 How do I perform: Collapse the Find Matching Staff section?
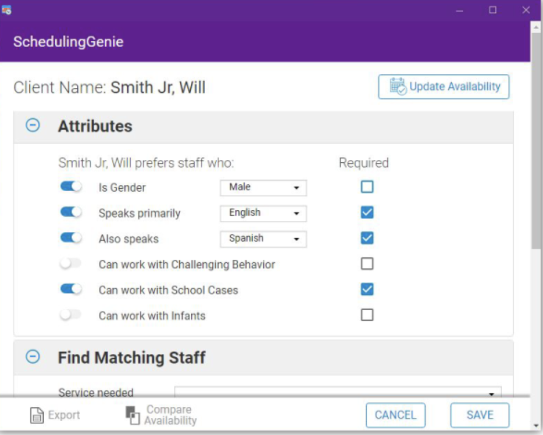[x=33, y=357]
